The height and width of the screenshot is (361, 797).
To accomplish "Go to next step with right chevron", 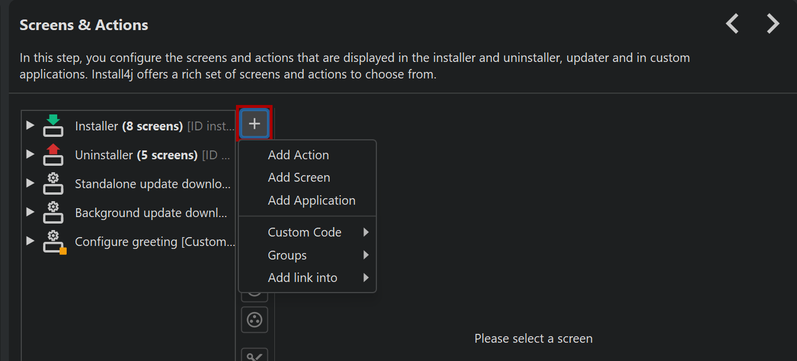I will 773,24.
